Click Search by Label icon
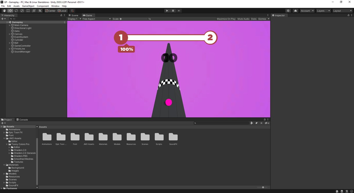 [257, 123]
